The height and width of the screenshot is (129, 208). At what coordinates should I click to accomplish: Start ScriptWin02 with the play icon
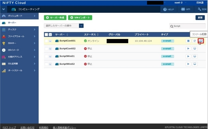(x=188, y=64)
